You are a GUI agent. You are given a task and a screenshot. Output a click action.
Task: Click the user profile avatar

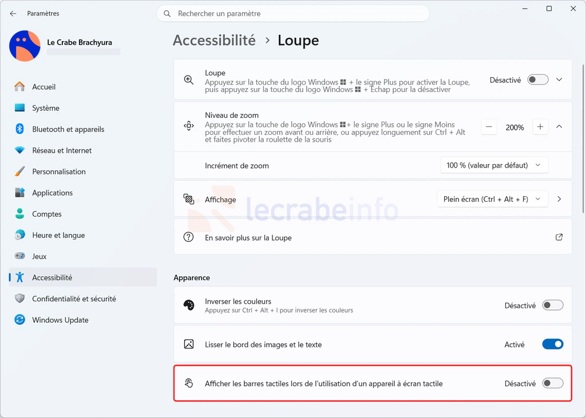25,46
